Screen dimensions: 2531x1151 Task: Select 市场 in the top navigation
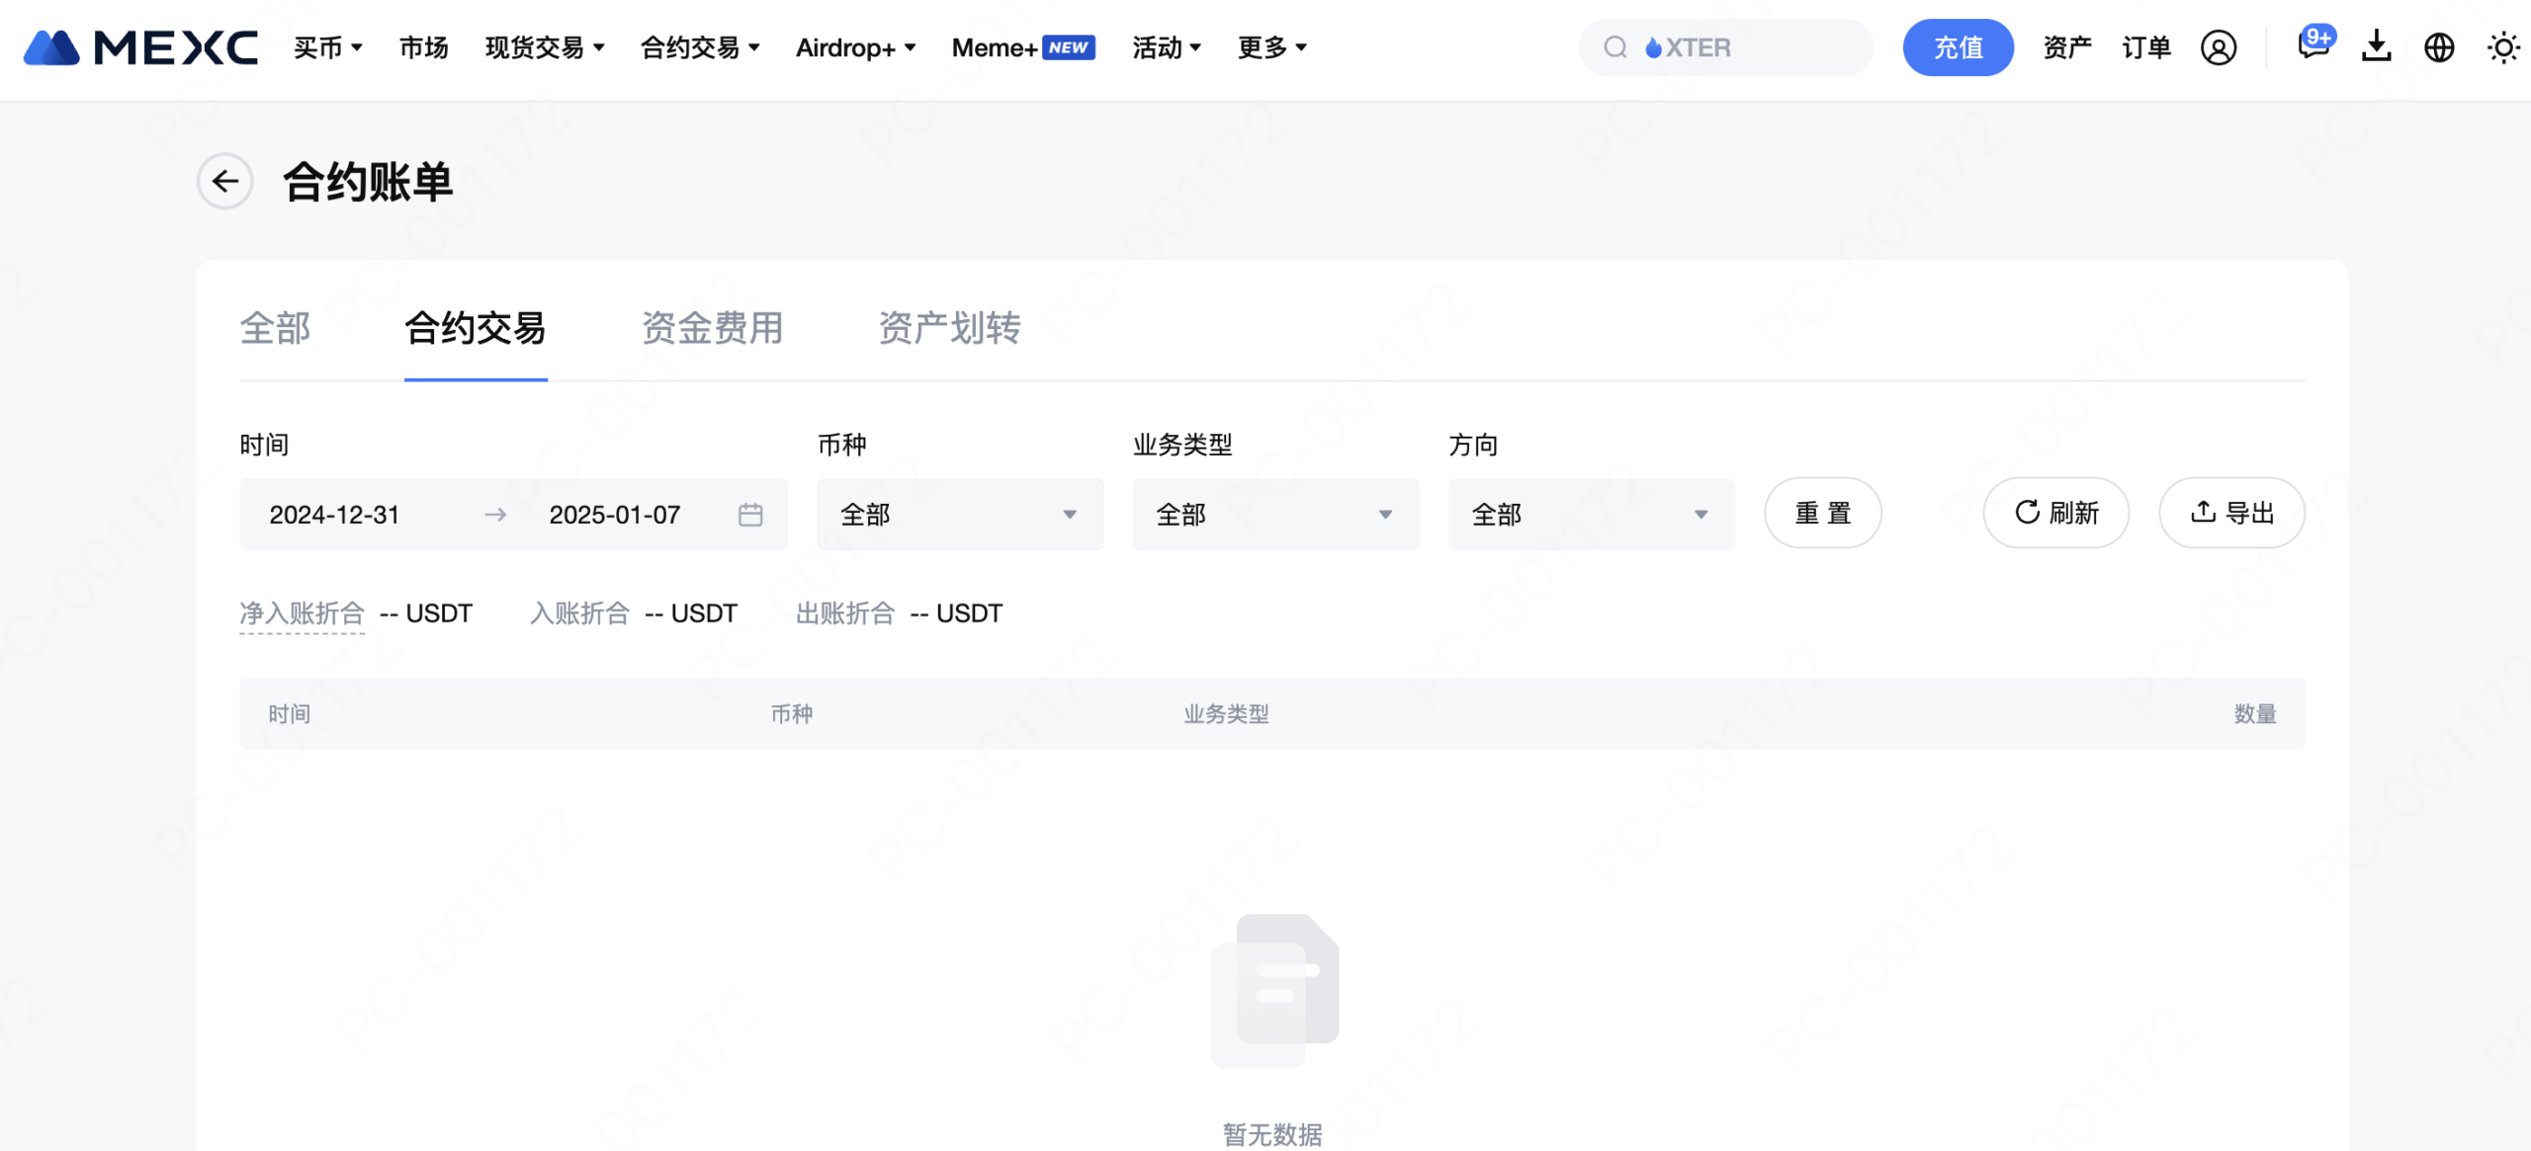click(422, 47)
